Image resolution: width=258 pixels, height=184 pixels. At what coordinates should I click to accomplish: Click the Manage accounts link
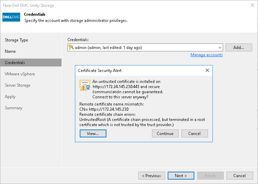tap(206, 55)
